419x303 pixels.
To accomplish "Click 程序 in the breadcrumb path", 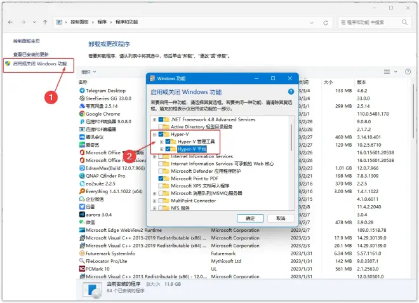I will 102,22.
